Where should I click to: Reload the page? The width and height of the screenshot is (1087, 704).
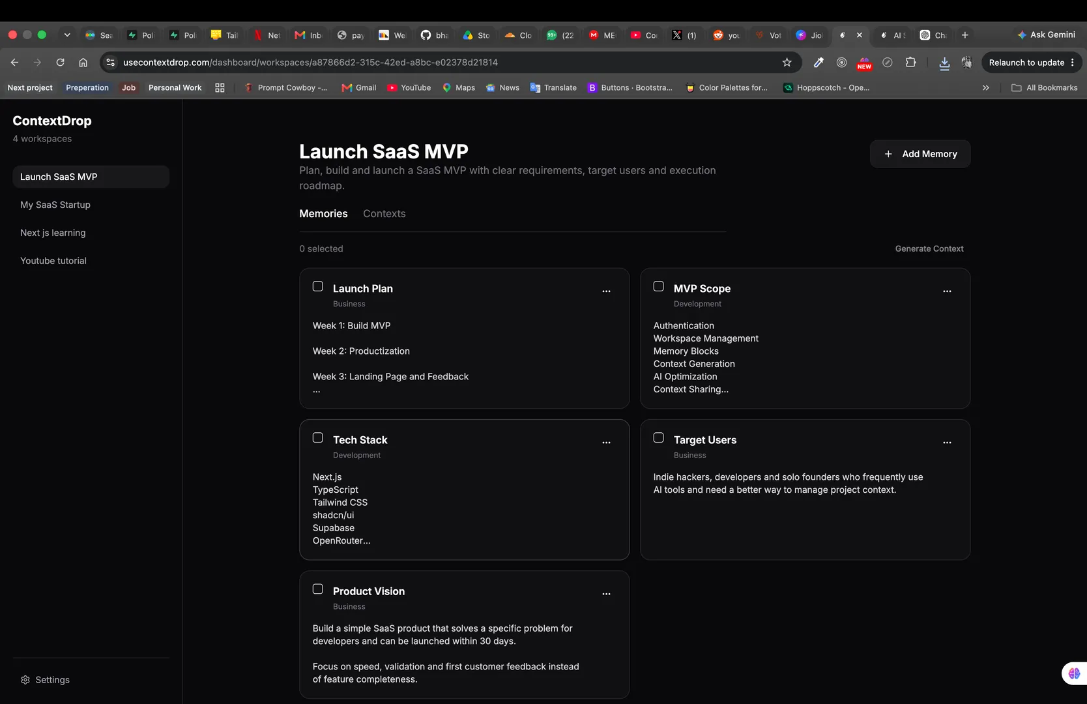pyautogui.click(x=60, y=63)
